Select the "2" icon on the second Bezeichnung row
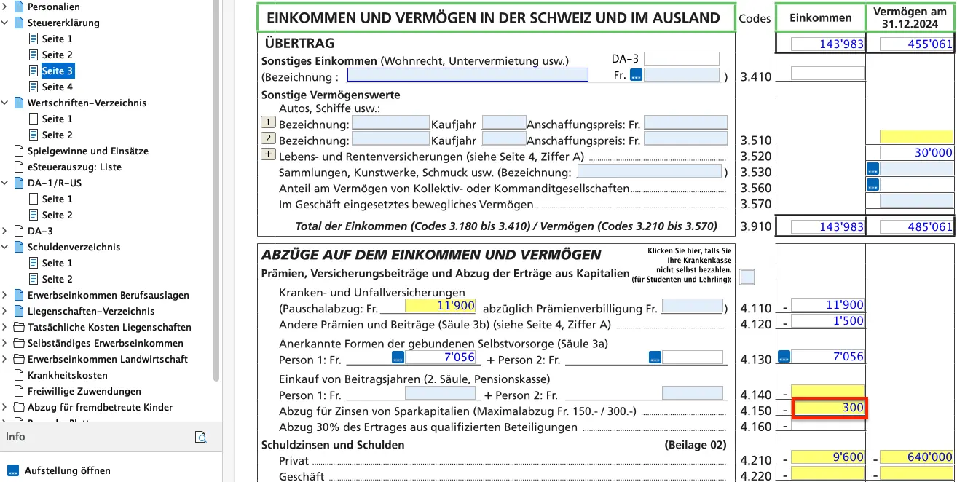 267,138
